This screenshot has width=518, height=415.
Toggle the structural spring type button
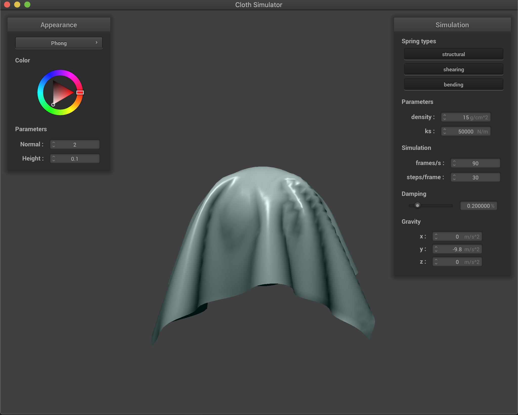tap(453, 54)
